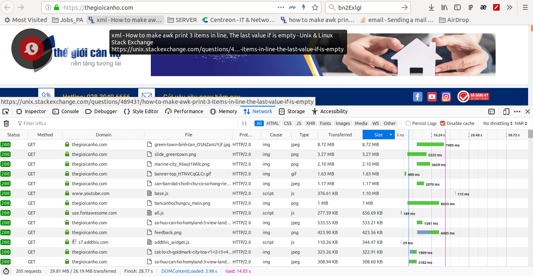Sort by the Transferred column header
The height and width of the screenshot is (276, 533).
pyautogui.click(x=340, y=135)
